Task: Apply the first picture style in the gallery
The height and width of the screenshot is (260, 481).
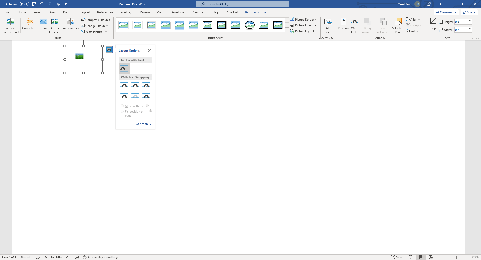Action: pos(123,25)
